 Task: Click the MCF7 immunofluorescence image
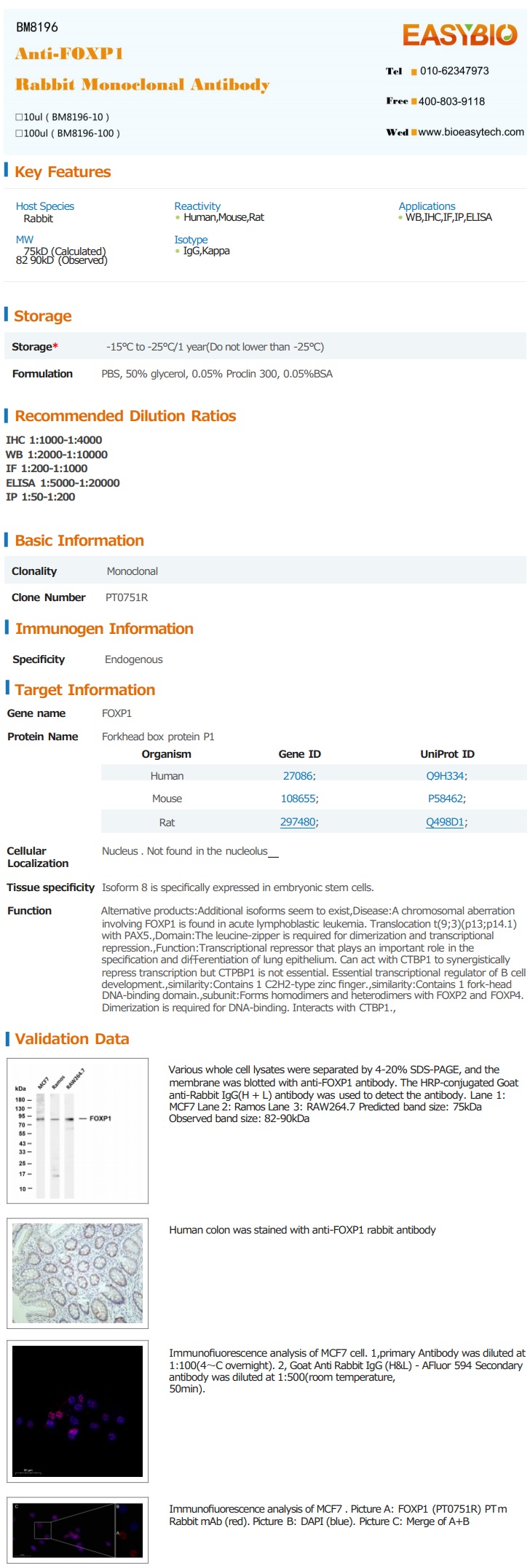77,1411
